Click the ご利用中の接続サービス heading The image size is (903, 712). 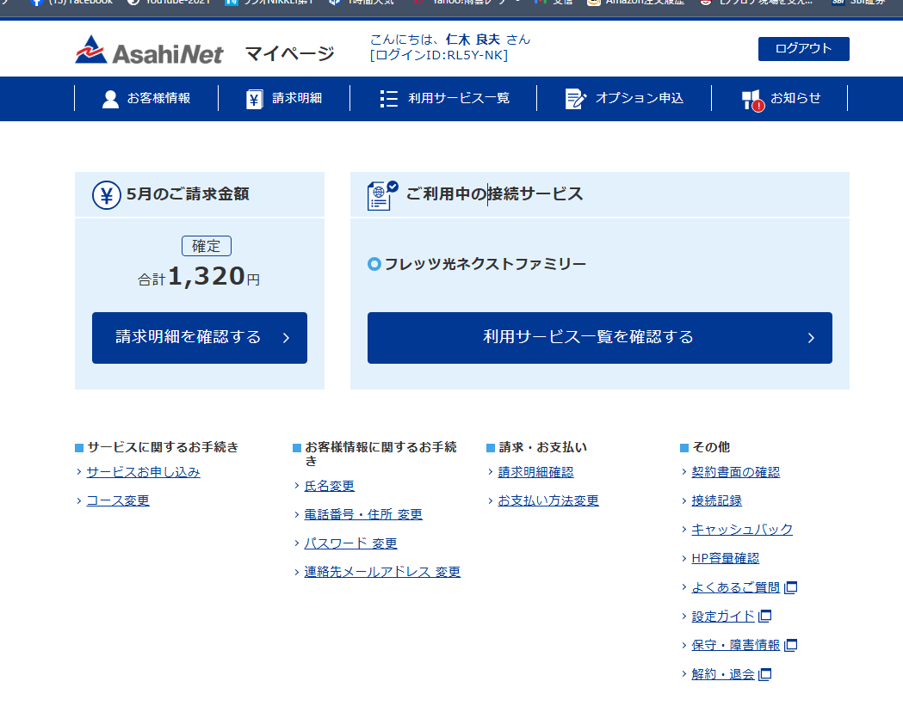point(495,193)
